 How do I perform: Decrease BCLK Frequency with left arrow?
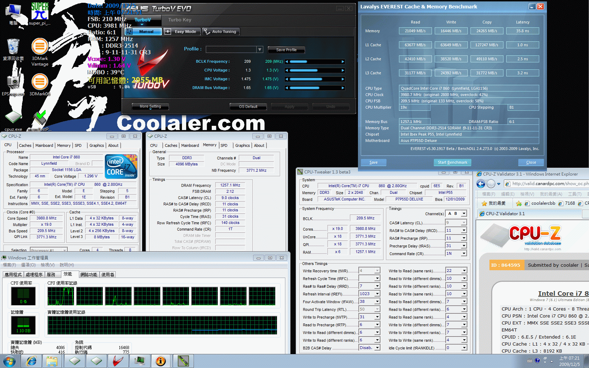click(287, 62)
